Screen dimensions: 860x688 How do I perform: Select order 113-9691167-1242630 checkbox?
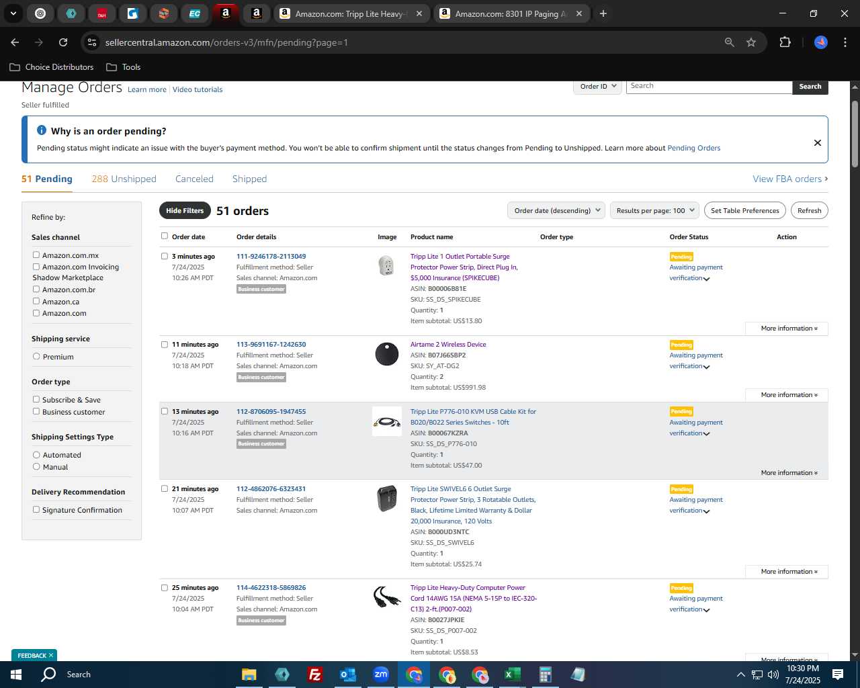click(x=165, y=344)
